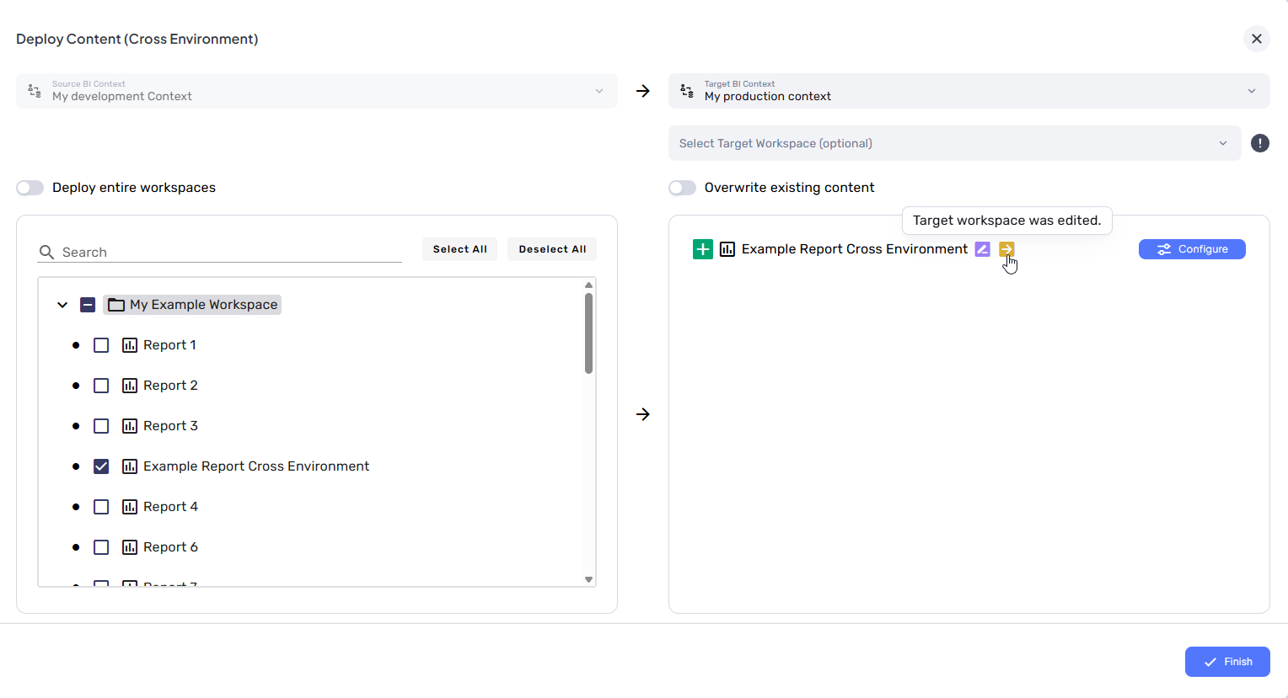The height and width of the screenshot is (698, 1288).
Task: Click the report chart icon next to Report 4
Action: pyautogui.click(x=130, y=507)
